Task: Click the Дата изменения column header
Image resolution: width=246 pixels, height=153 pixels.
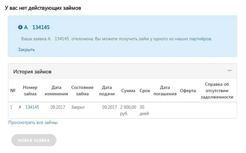Action: pyautogui.click(x=56, y=91)
